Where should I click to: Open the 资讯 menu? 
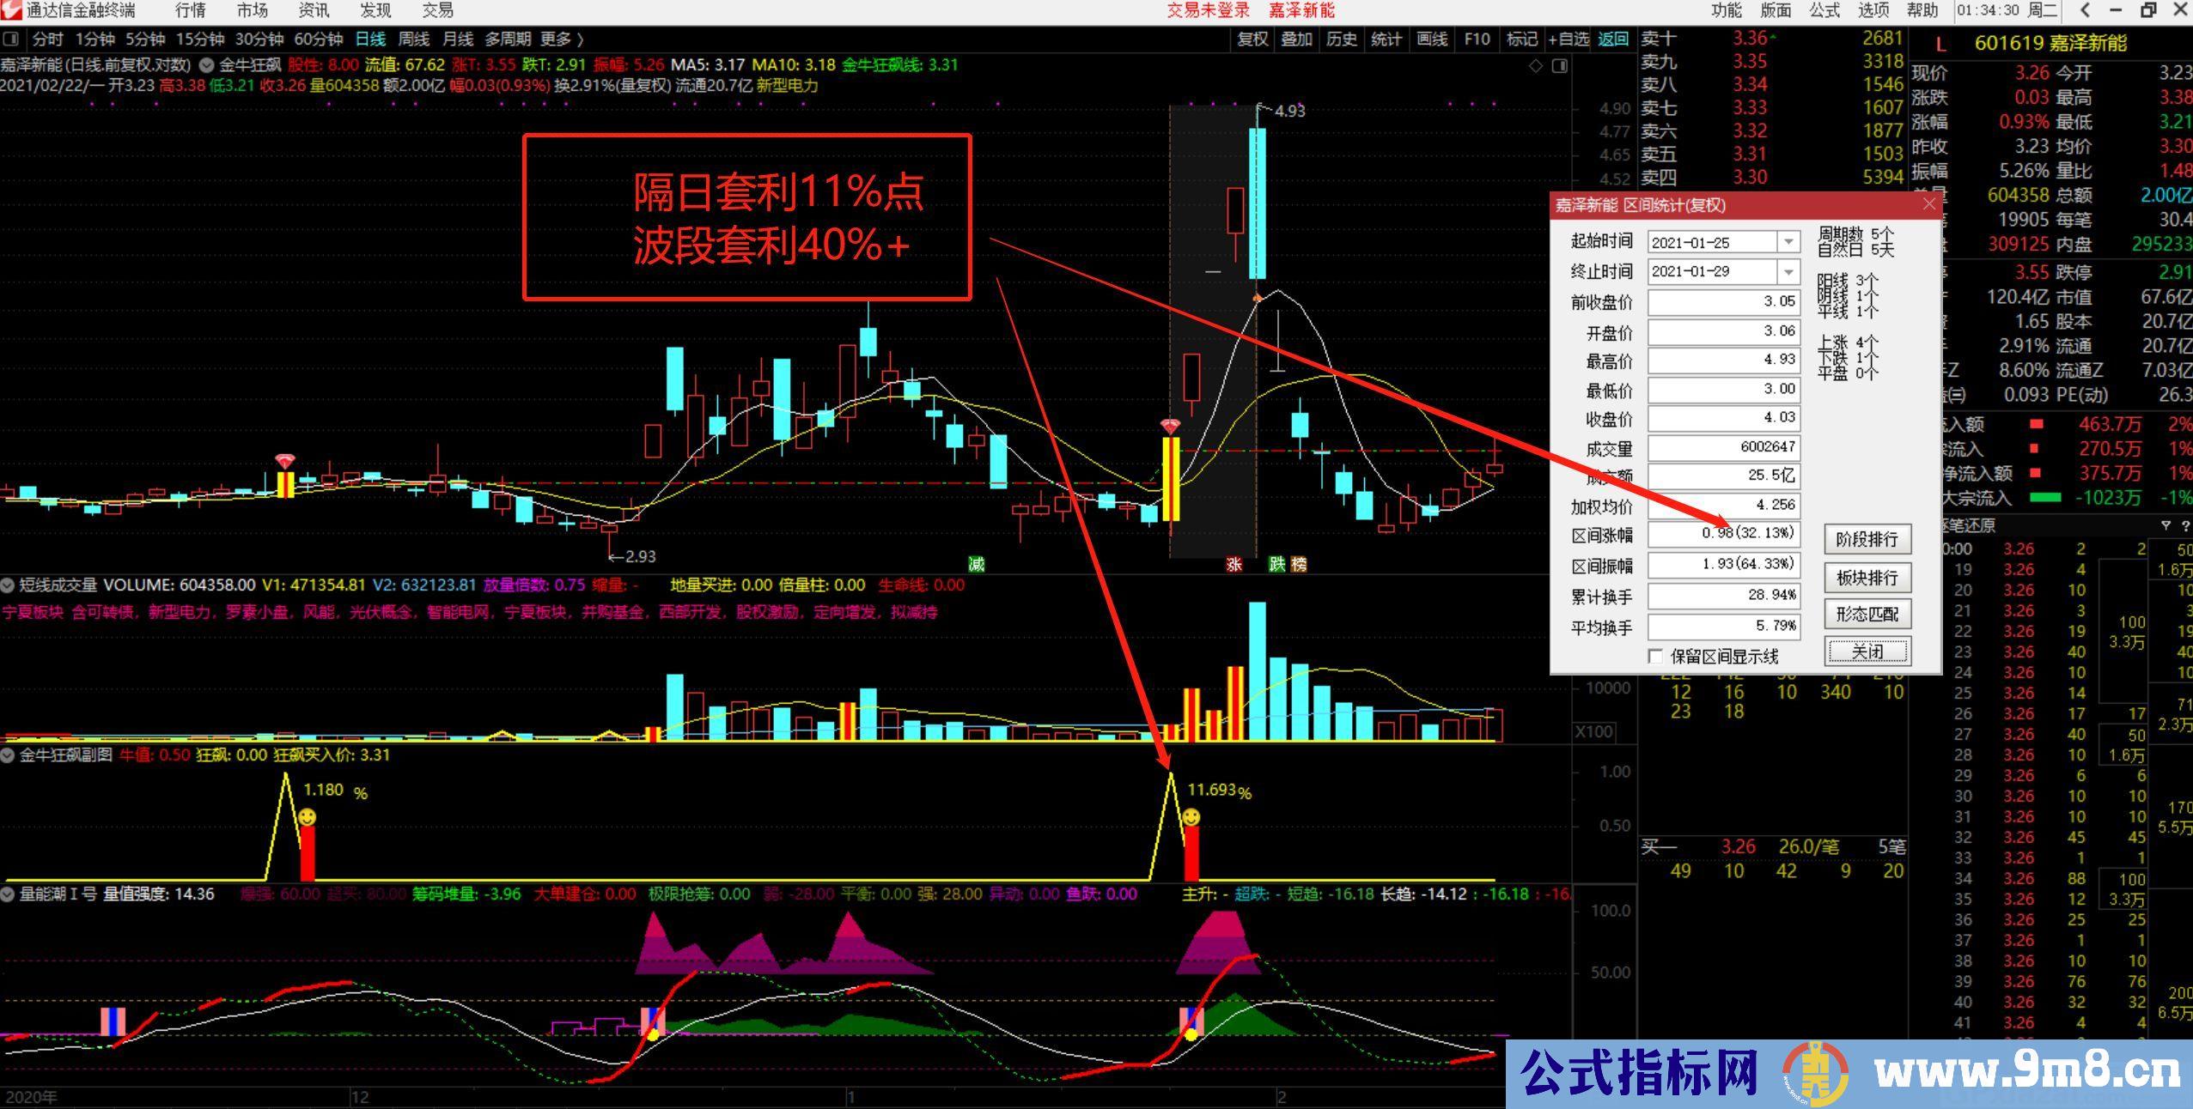pyautogui.click(x=314, y=10)
